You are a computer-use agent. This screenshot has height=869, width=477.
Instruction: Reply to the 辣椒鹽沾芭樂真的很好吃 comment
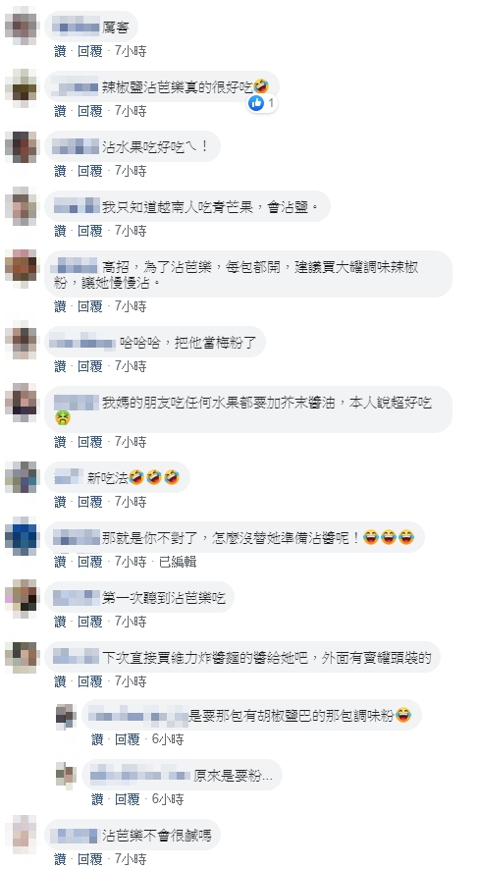pyautogui.click(x=89, y=111)
